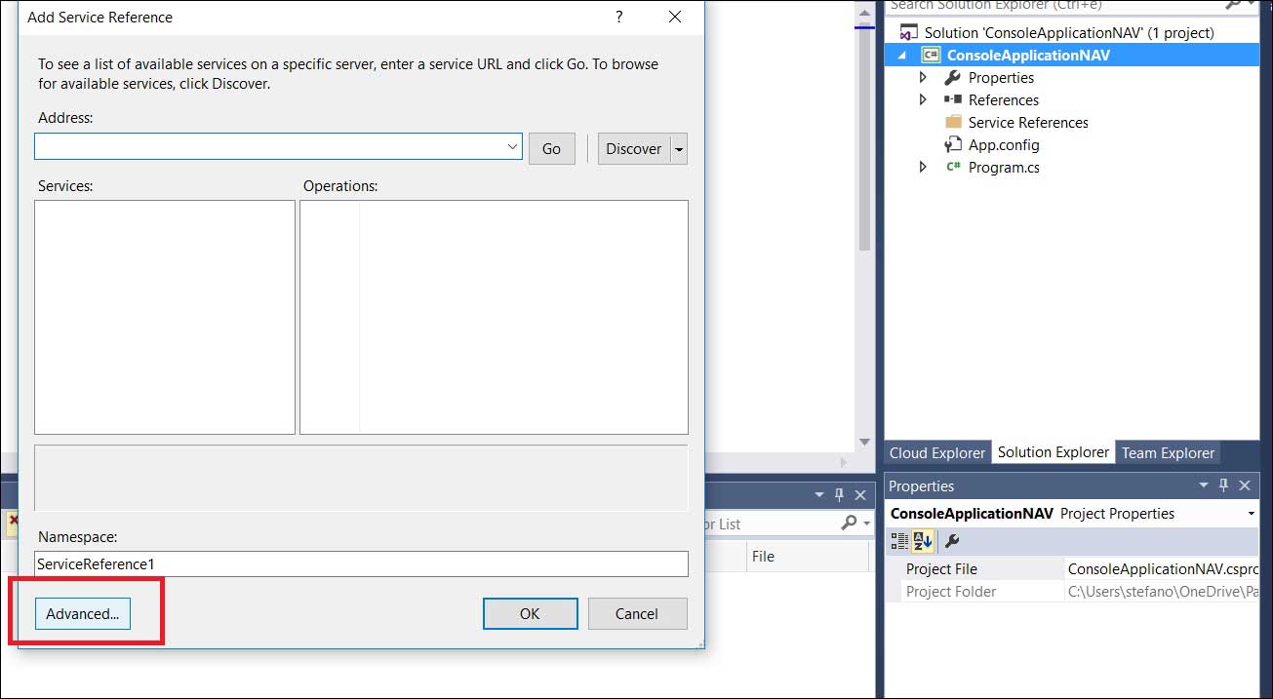Screen dimensions: 1273x699
Task: Expand the Program.cs node
Action: click(x=924, y=167)
